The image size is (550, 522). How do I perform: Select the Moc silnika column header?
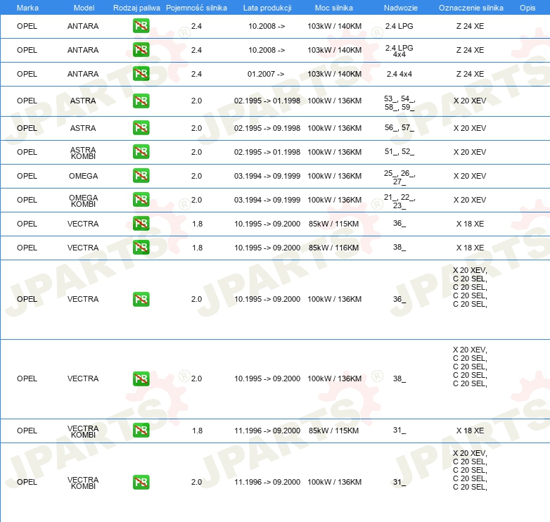click(334, 7)
